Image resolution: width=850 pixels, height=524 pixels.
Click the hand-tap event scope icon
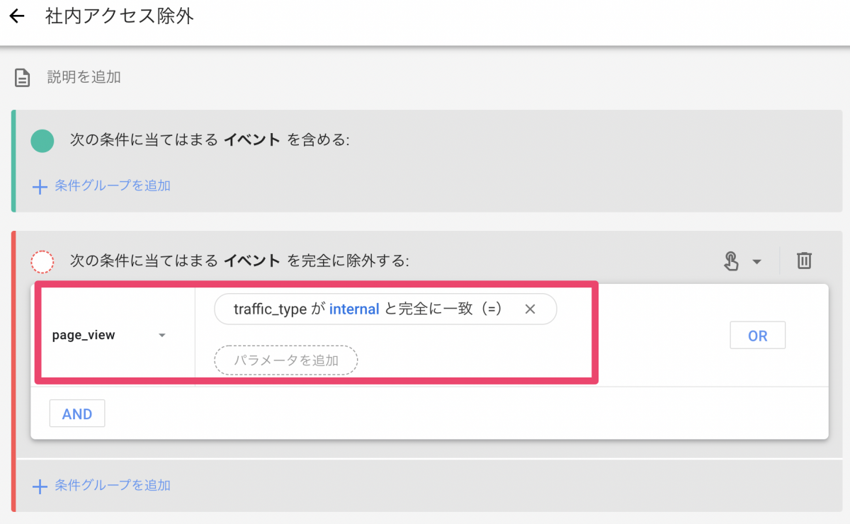coord(731,261)
